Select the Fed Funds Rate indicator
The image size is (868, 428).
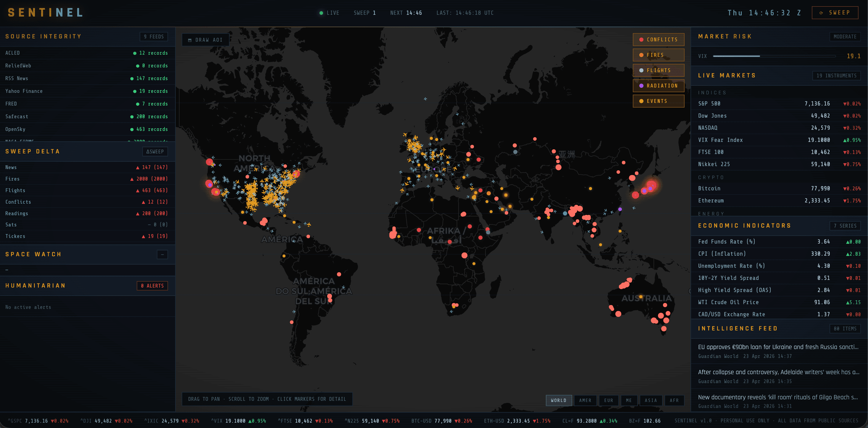[x=779, y=242]
